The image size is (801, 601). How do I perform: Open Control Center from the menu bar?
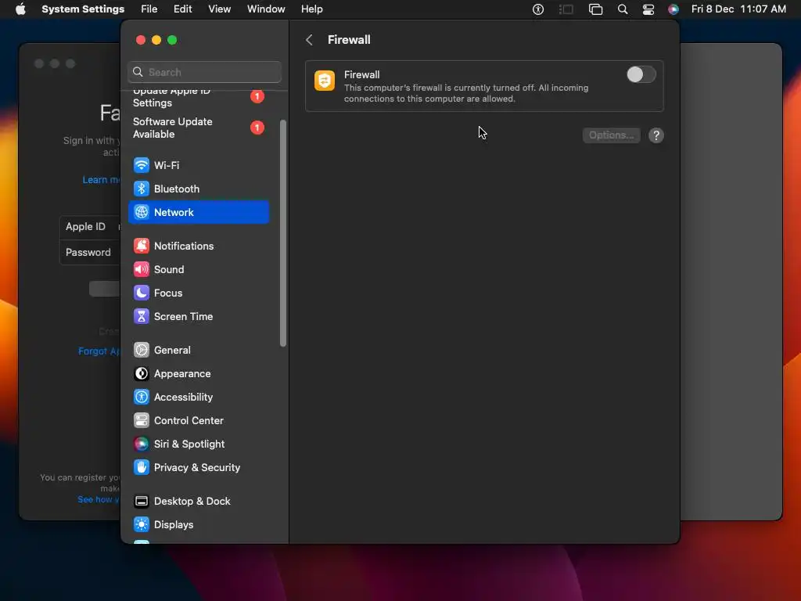click(648, 9)
